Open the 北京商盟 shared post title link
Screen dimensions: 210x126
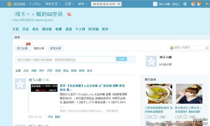92,88
